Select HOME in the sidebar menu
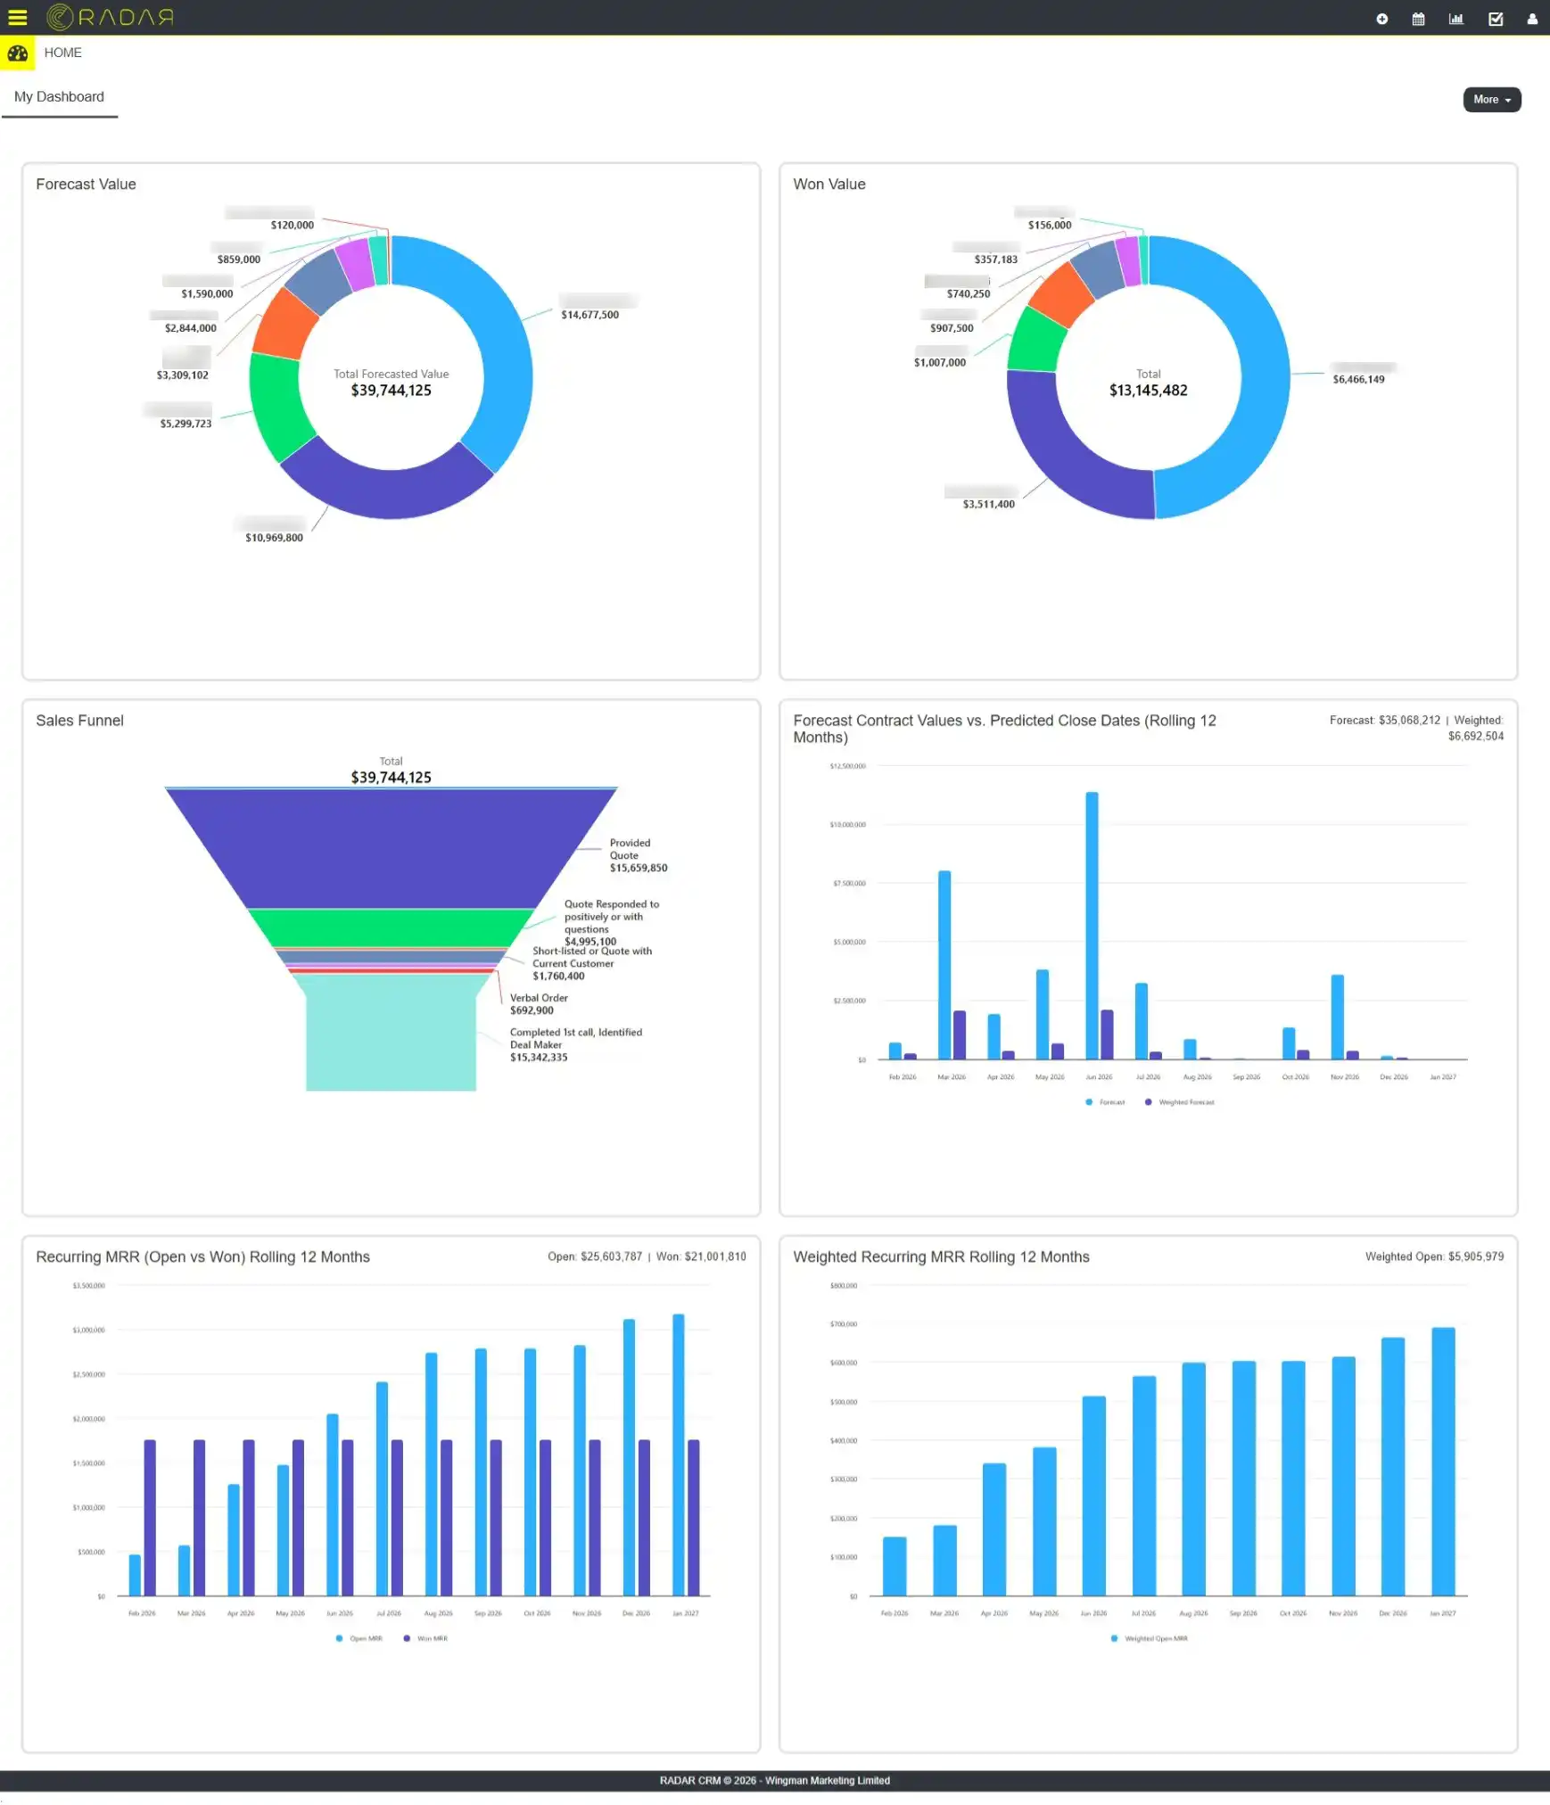1550x1805 pixels. pyautogui.click(x=63, y=53)
